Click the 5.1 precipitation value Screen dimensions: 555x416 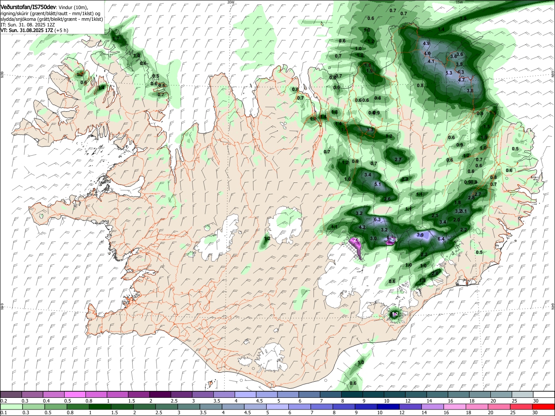(377, 185)
